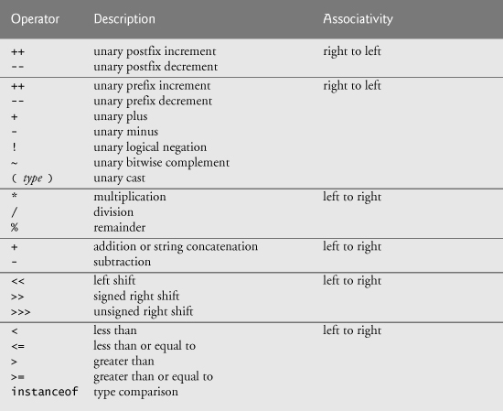
Task: Select the instanceof operator text
Action: tap(45, 392)
